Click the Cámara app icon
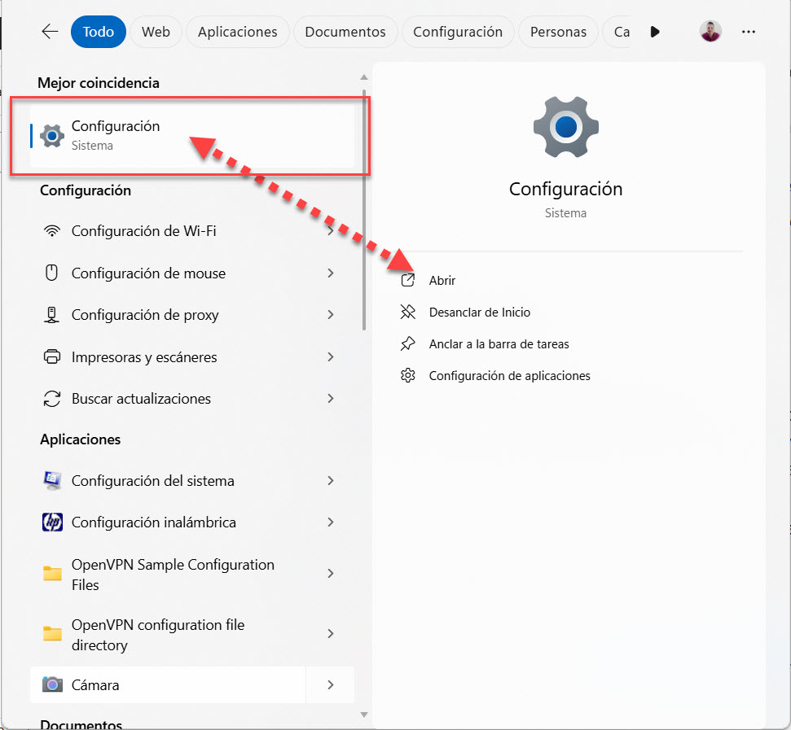Screen dimensions: 791x730 tap(52, 685)
